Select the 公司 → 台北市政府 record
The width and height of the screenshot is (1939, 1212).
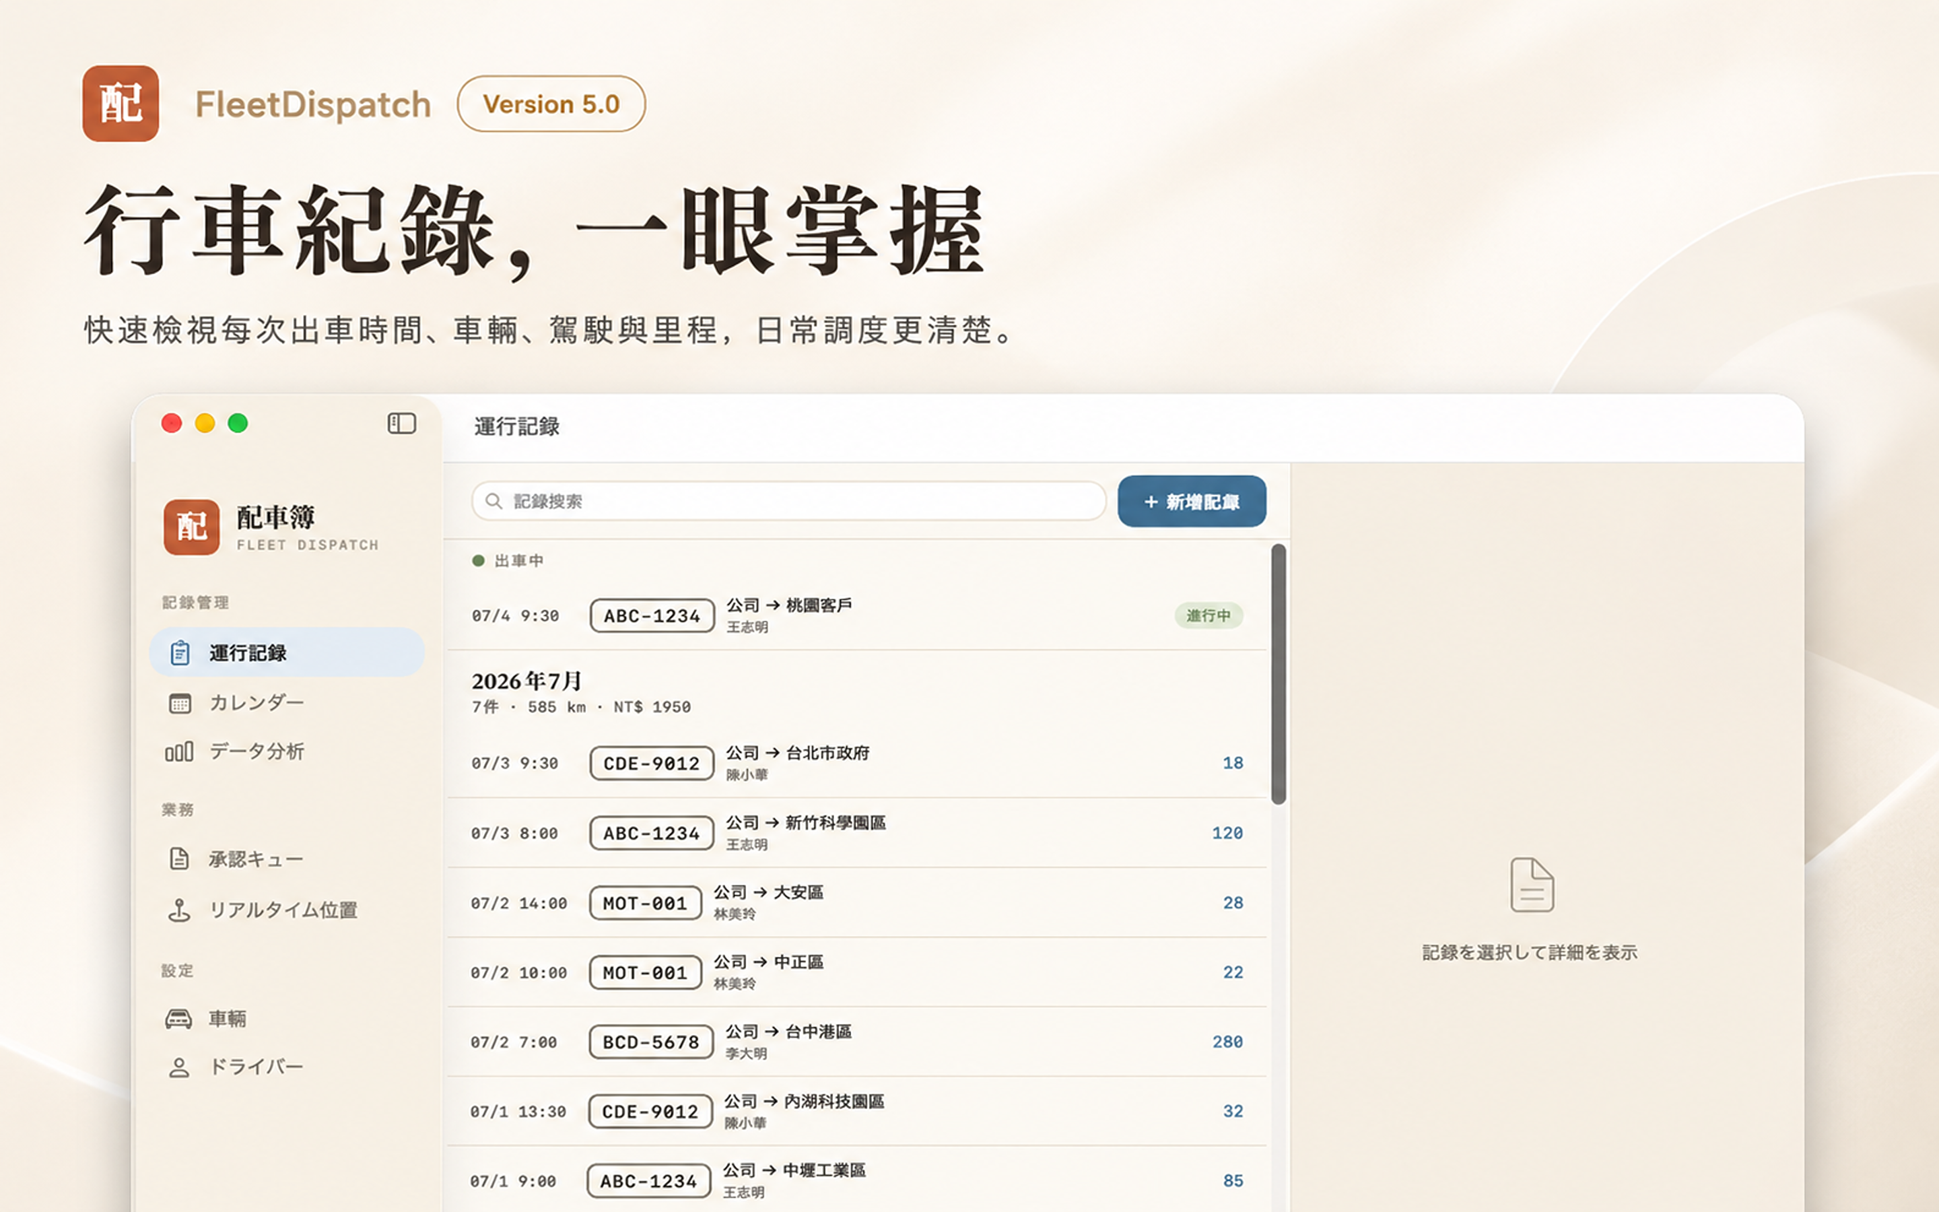click(857, 763)
